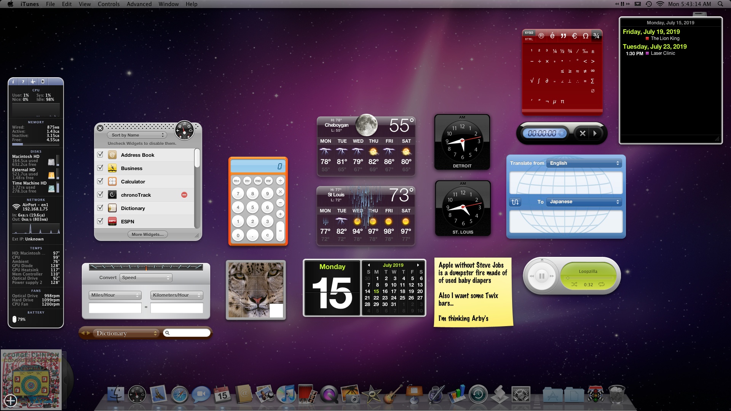Swap translation languages with arrows icon
This screenshot has width=731, height=411.
click(515, 202)
